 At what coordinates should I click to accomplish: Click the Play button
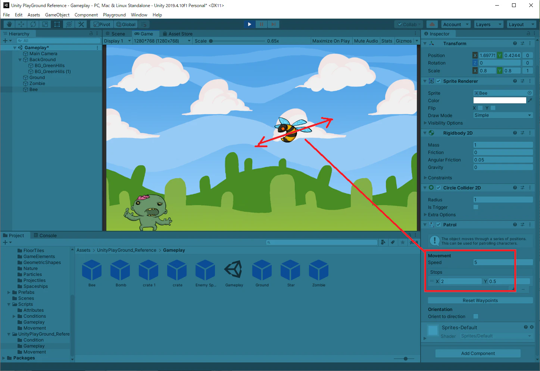coord(250,24)
